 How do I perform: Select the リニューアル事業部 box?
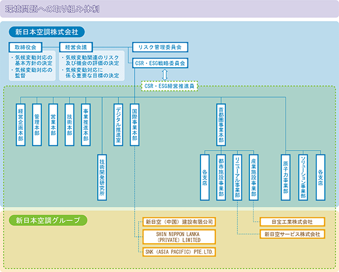coord(237,177)
